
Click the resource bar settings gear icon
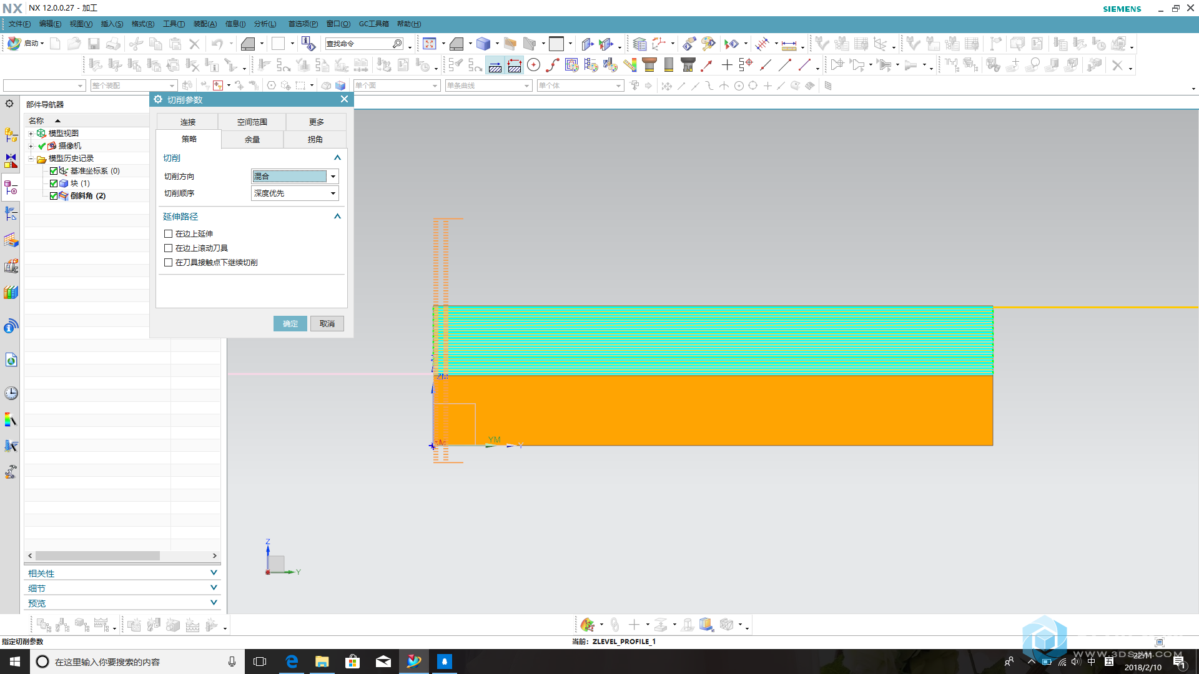point(9,104)
